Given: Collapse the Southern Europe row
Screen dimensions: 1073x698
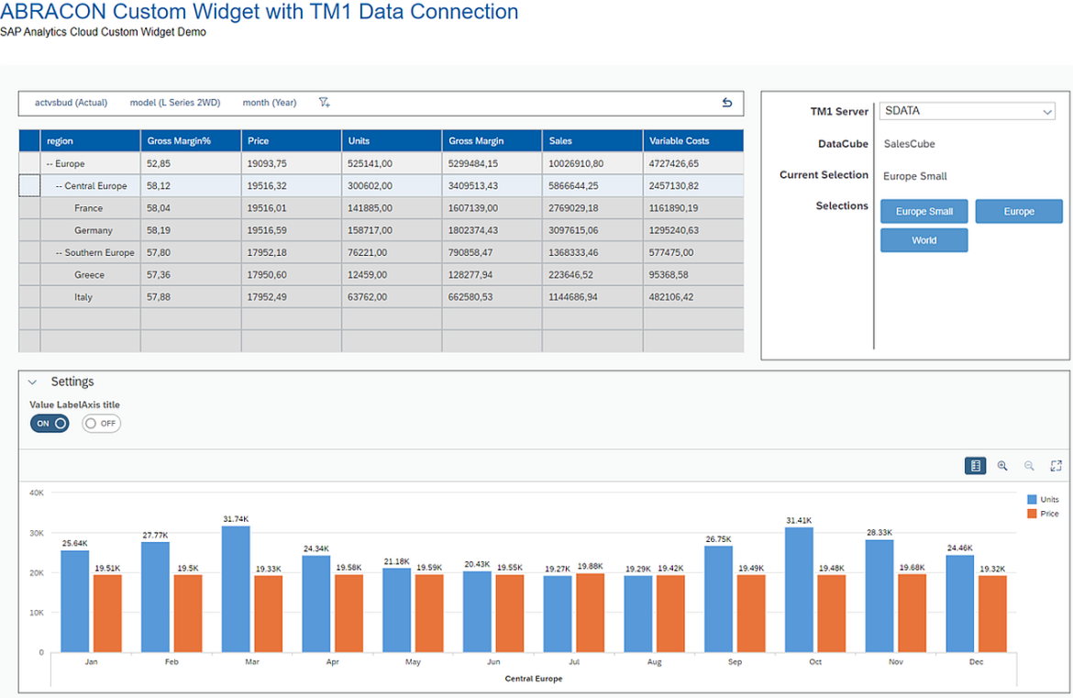Looking at the screenshot, I should [60, 253].
